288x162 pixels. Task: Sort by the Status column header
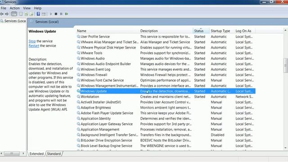[201, 31]
